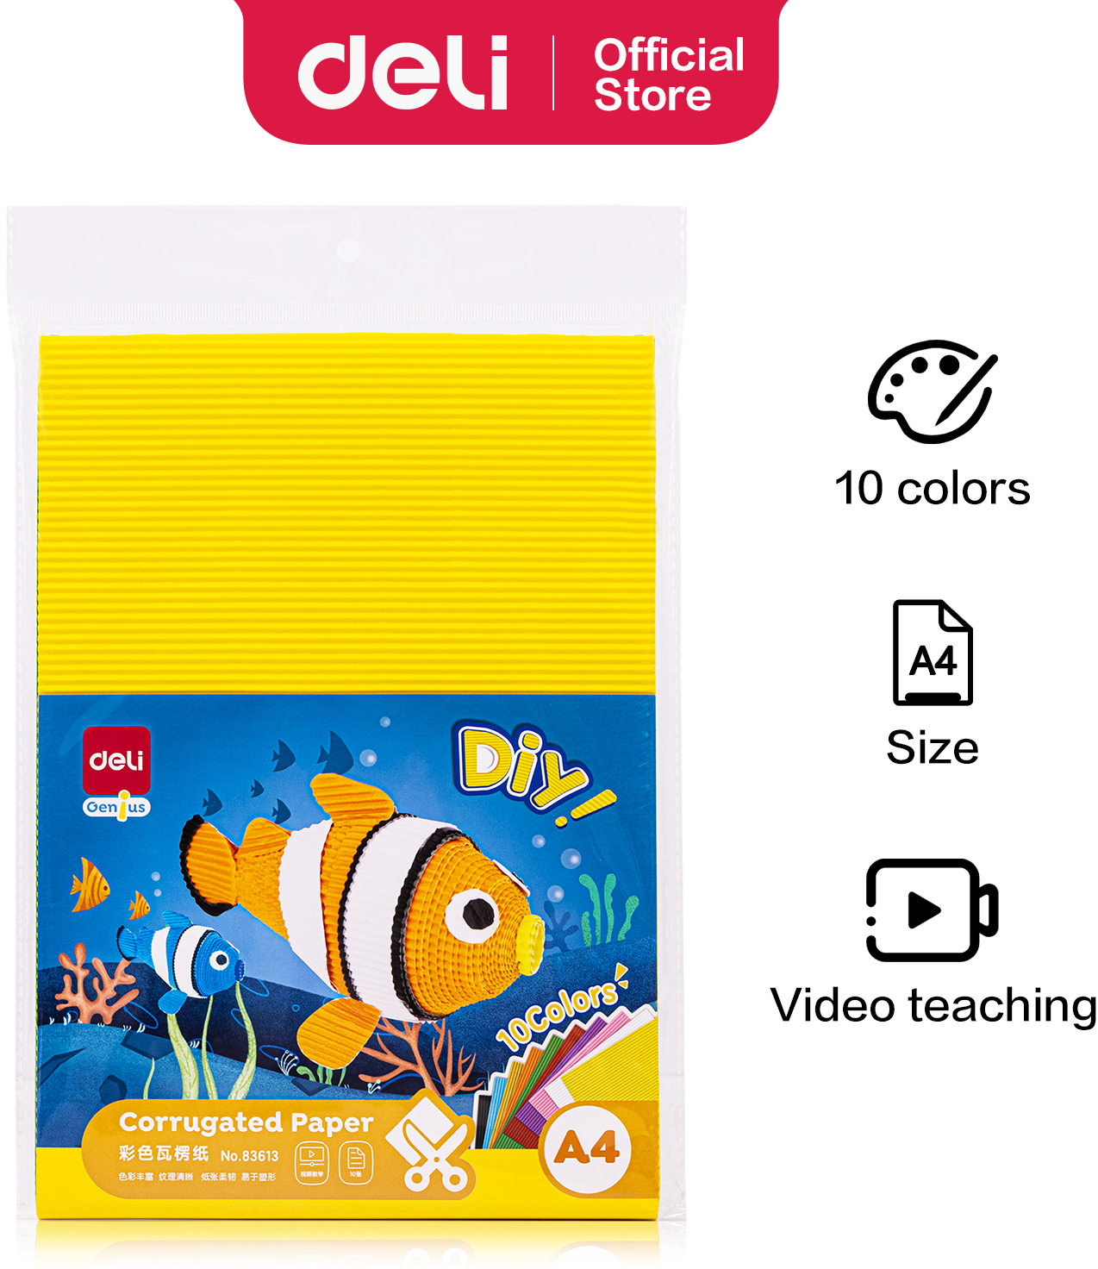Click the 10Colors text on the package
Viewport: 1098px width, 1269px height.
point(561,1009)
